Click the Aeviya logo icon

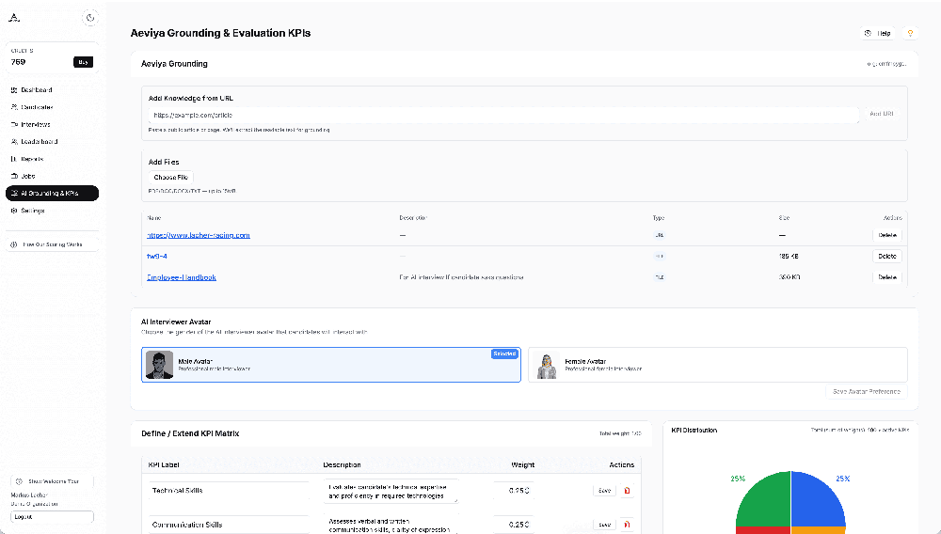[x=14, y=17]
